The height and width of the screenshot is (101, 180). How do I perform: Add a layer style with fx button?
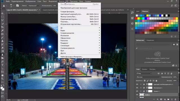coord(157,99)
